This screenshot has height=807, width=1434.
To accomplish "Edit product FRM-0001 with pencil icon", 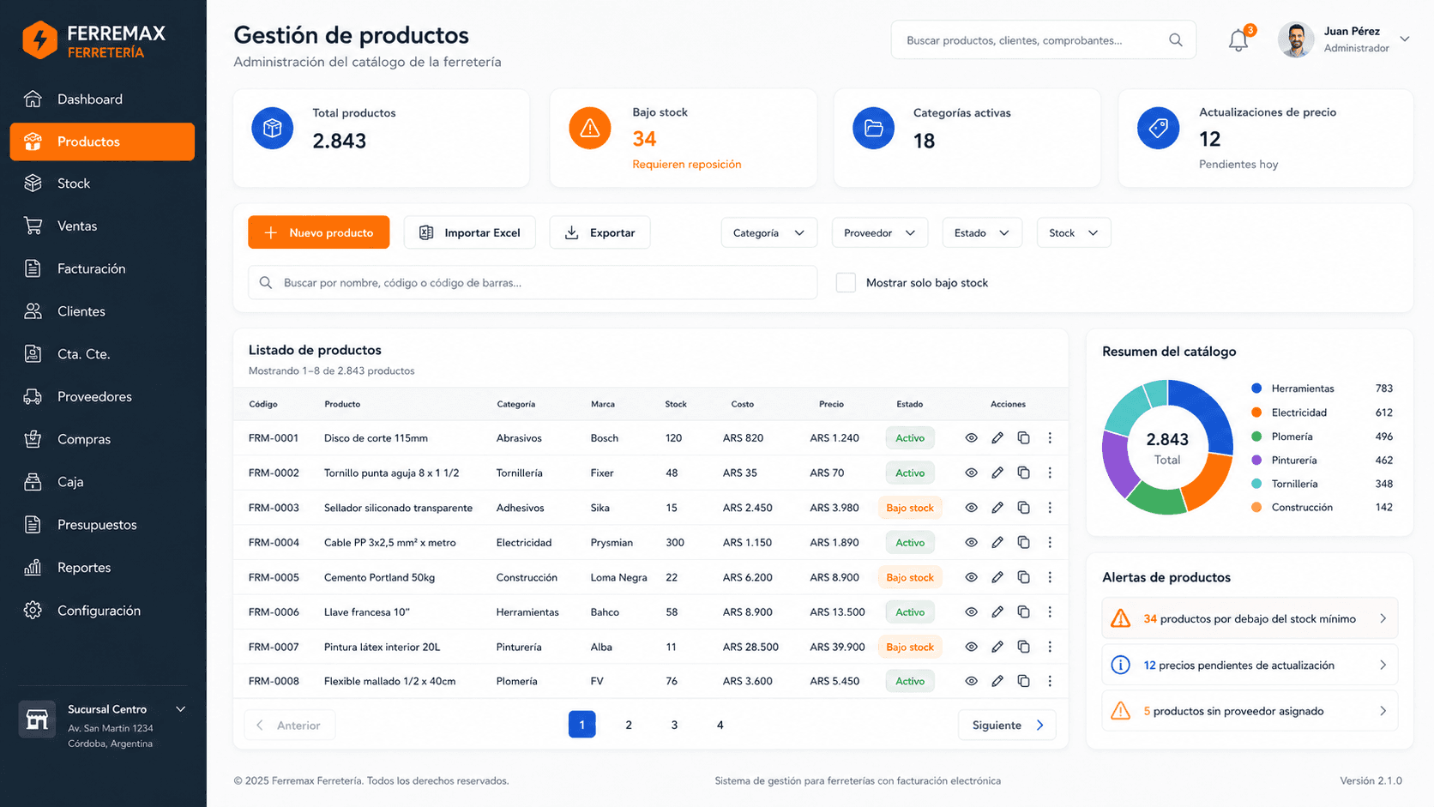I will tap(997, 438).
